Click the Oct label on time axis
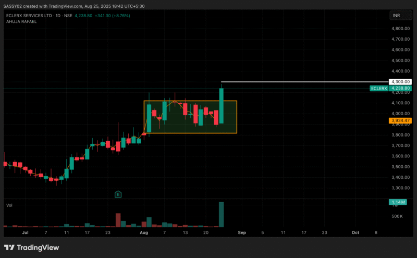417x258 pixels. pyautogui.click(x=355, y=232)
